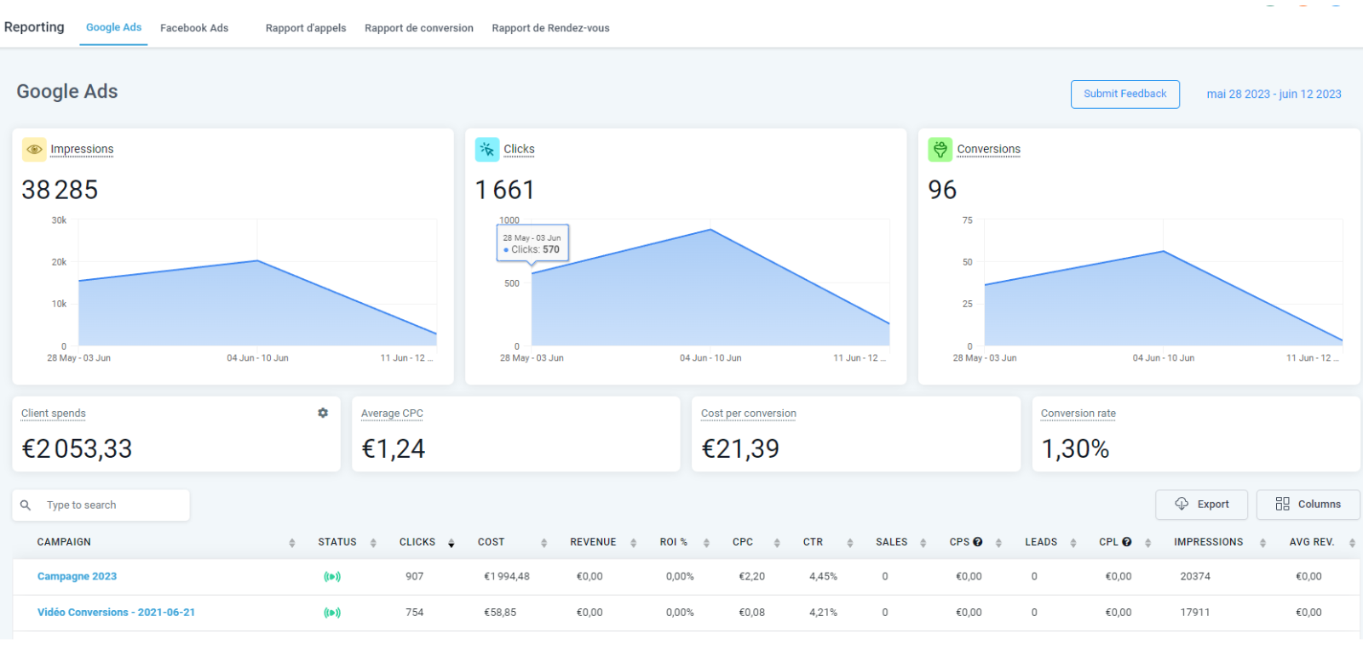The width and height of the screenshot is (1363, 645).
Task: Open the date range picker
Action: click(1274, 94)
